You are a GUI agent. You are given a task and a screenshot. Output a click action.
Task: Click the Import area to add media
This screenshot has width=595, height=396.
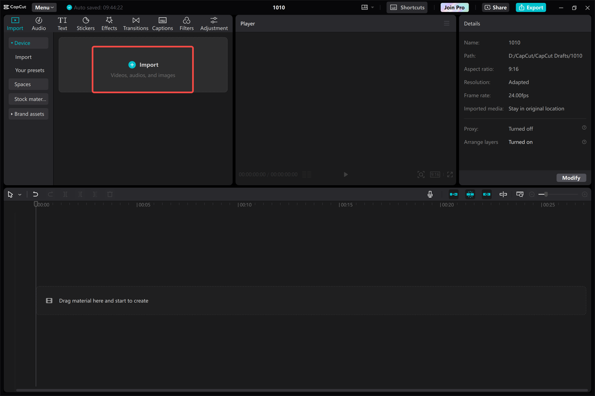[x=143, y=69]
